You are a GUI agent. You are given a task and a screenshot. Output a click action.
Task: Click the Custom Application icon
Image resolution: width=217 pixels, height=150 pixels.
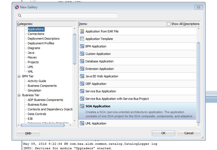pyautogui.click(x=82, y=54)
